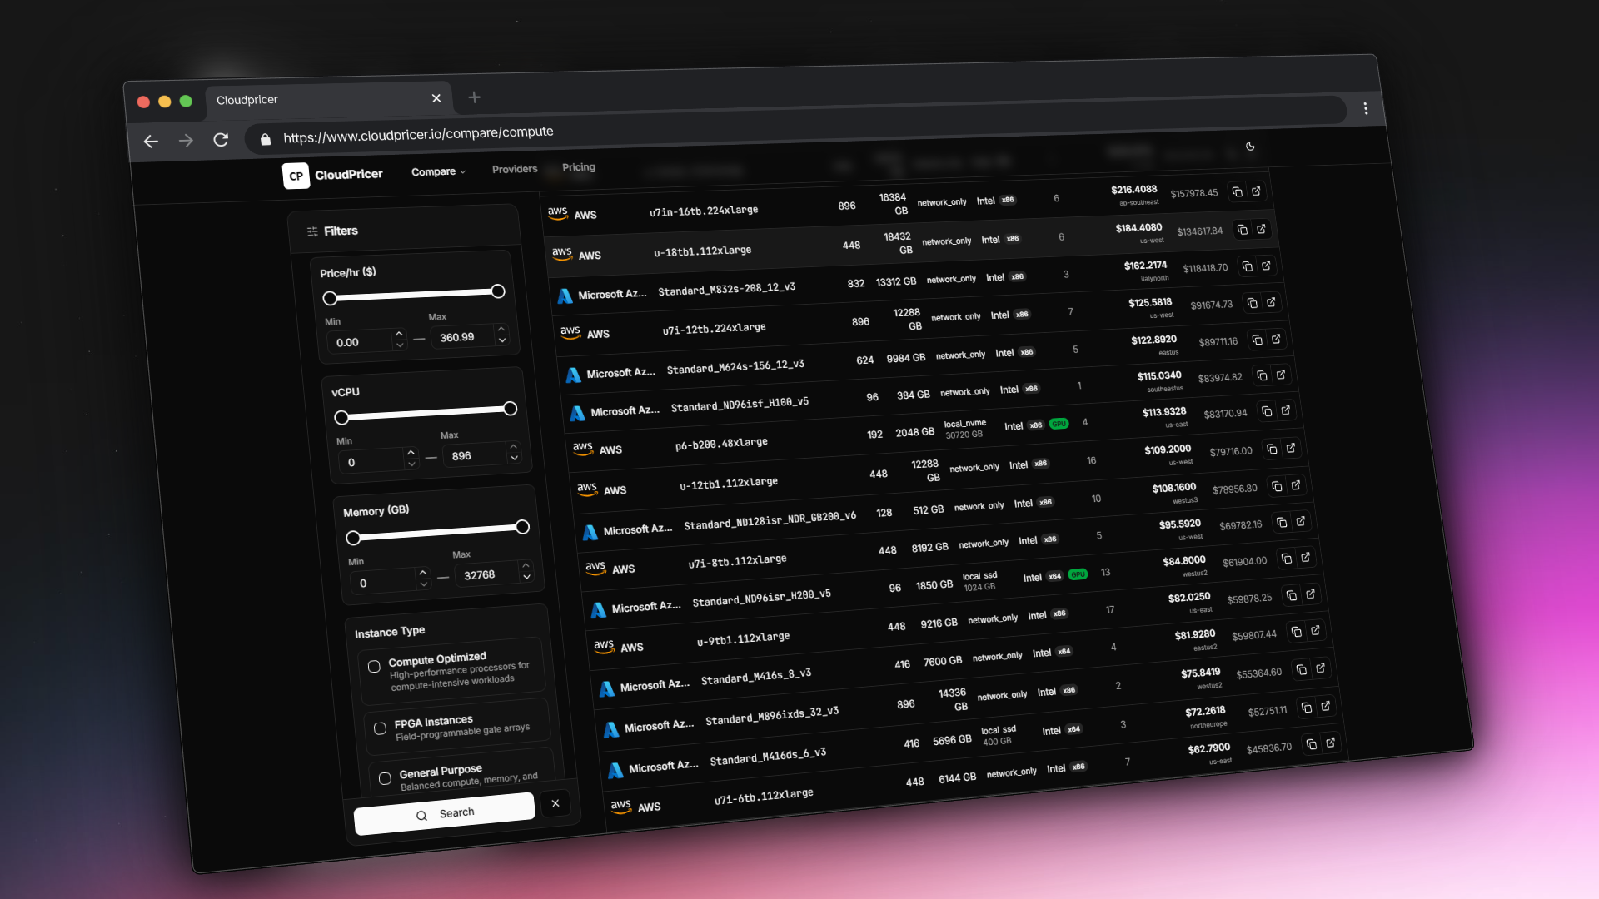Image resolution: width=1599 pixels, height=899 pixels.
Task: Switch to the Pricing page
Action: pos(578,166)
